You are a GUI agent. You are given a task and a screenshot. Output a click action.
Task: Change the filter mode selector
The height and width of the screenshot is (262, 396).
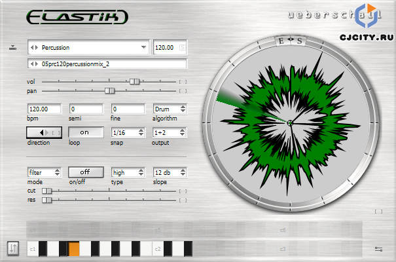(x=45, y=172)
